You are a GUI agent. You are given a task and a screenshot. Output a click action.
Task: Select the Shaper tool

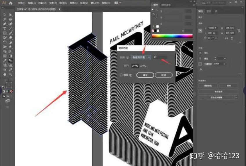click(5, 38)
